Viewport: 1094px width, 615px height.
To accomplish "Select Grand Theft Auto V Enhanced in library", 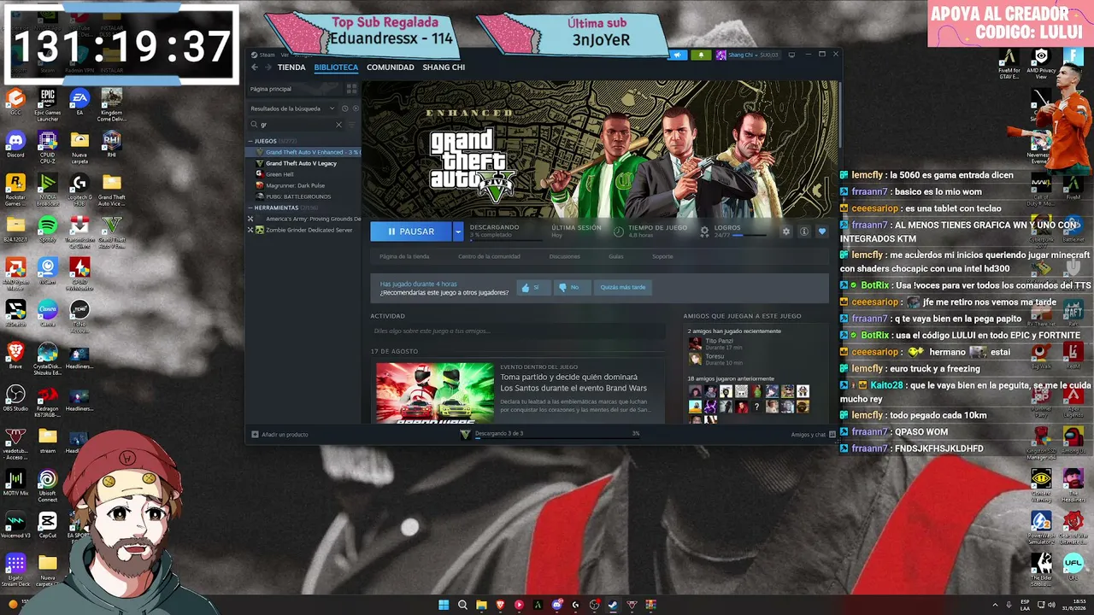I will [x=308, y=152].
